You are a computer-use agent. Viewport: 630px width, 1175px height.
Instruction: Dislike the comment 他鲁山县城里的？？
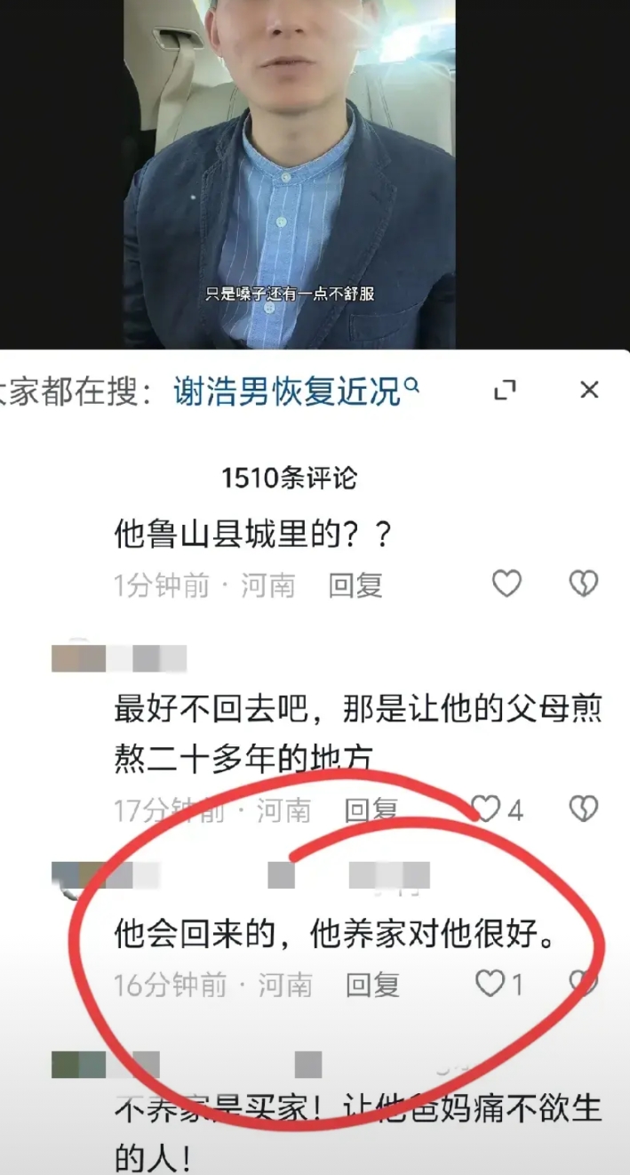(x=584, y=583)
